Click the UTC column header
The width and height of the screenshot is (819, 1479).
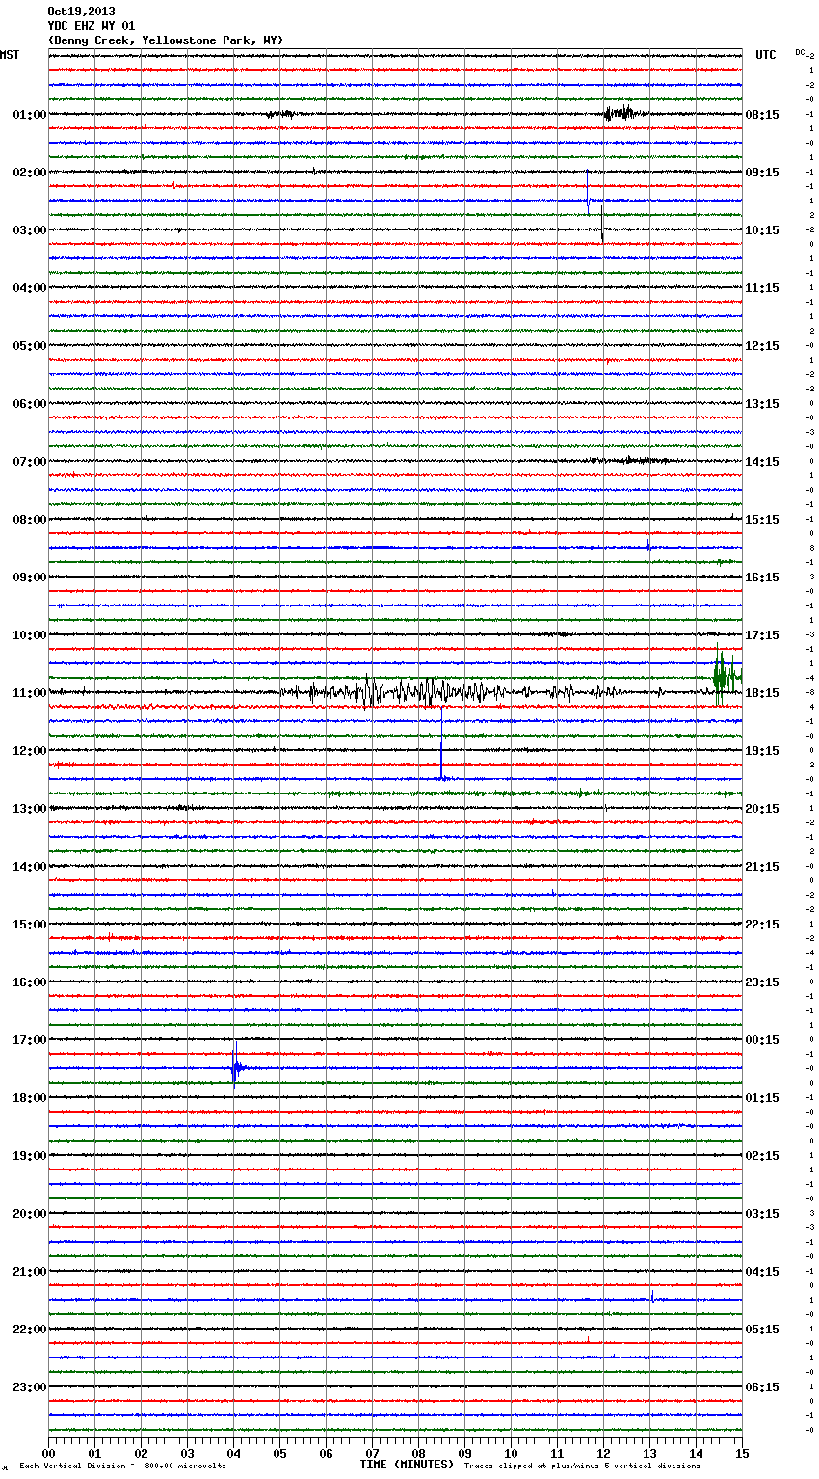coord(765,55)
